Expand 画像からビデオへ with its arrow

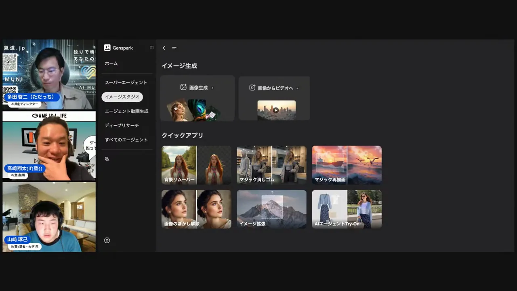(297, 88)
